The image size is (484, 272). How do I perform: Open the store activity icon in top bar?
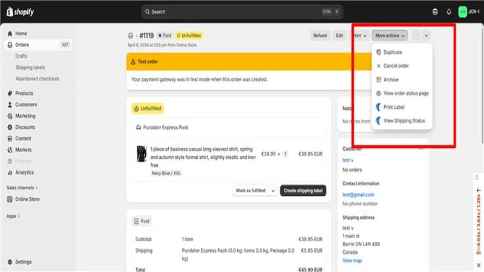(435, 11)
